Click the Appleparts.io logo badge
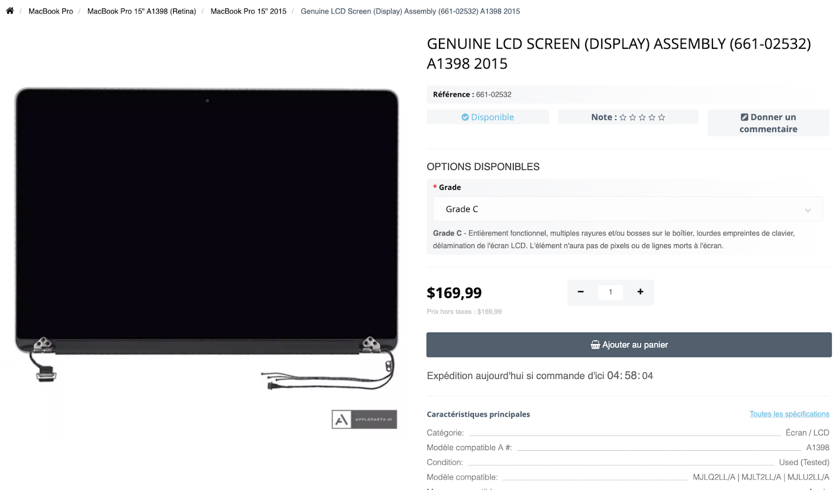The width and height of the screenshot is (838, 490). click(x=364, y=419)
